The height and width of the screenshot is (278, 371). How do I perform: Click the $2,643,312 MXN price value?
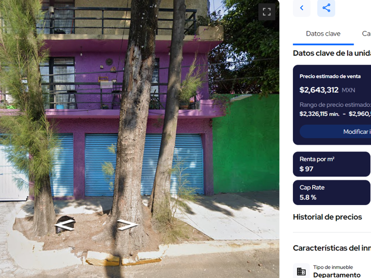coord(327,90)
